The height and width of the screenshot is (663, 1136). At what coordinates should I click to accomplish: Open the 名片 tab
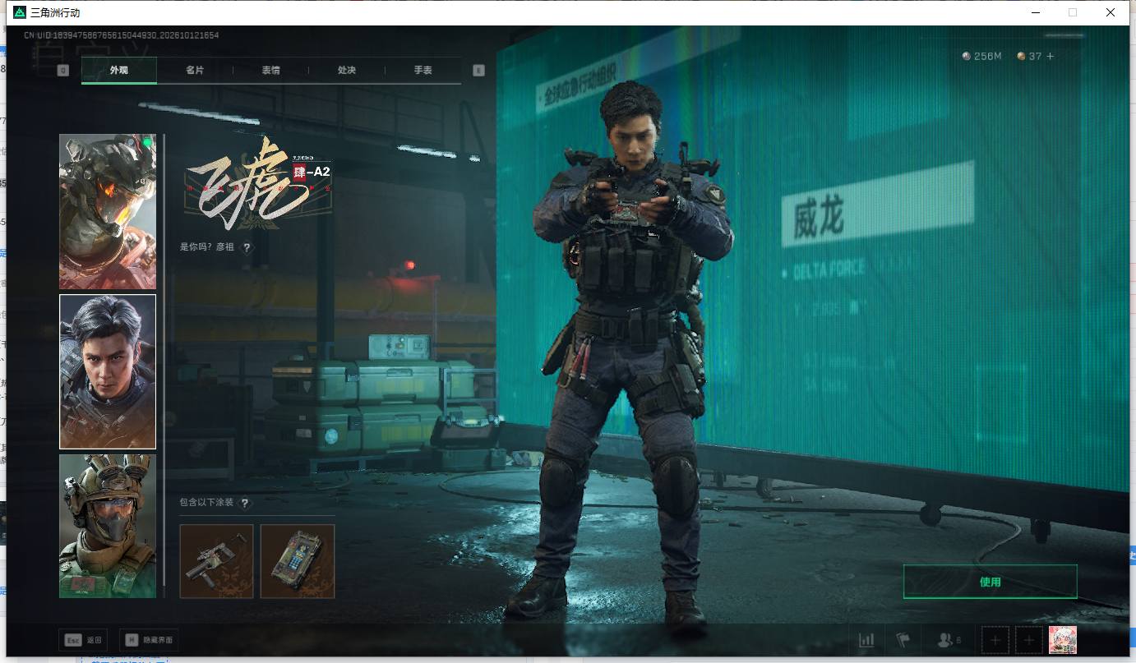pyautogui.click(x=195, y=71)
